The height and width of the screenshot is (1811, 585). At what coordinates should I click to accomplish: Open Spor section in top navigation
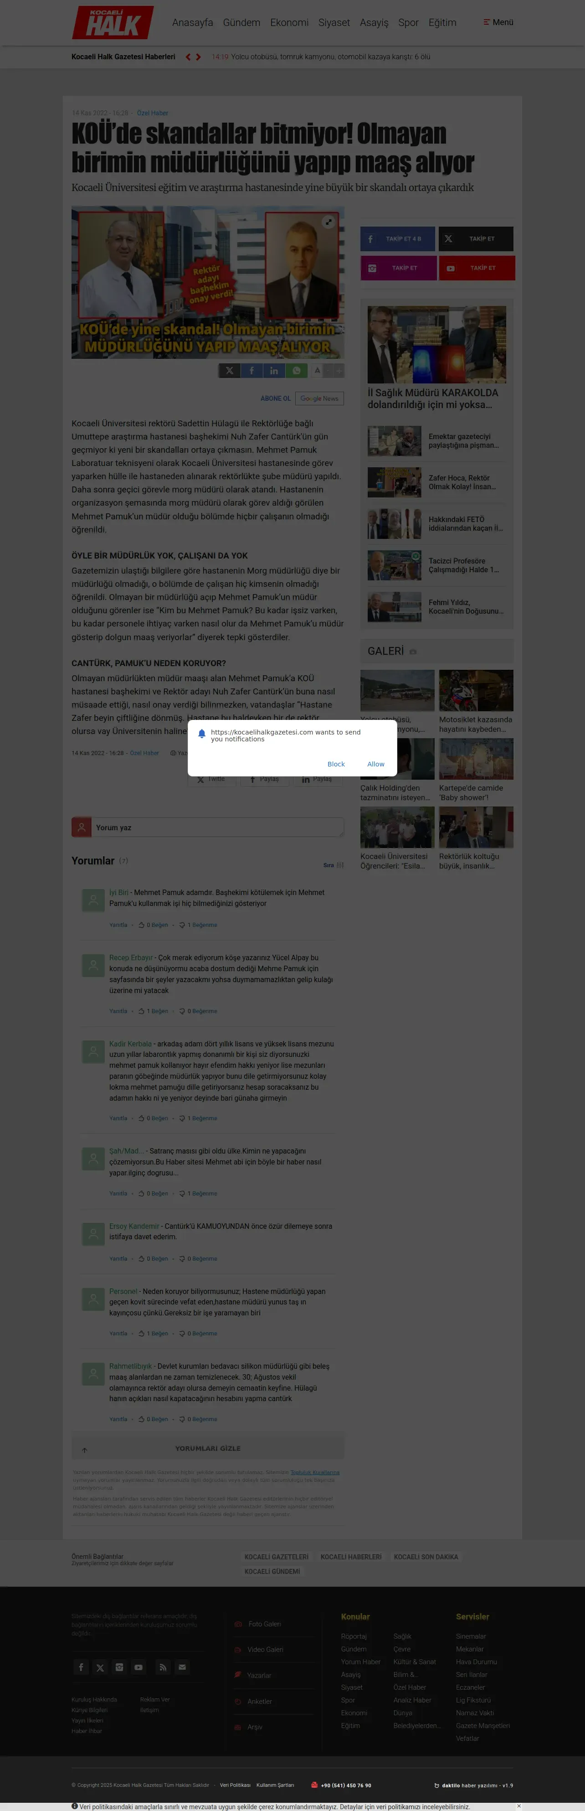click(x=409, y=22)
